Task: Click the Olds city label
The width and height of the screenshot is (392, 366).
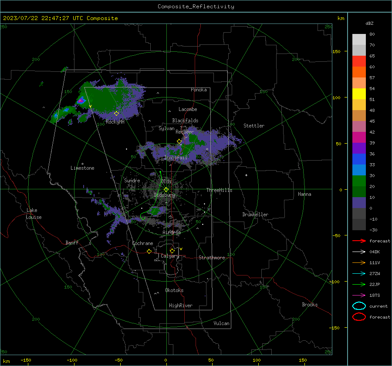Action: pos(166,181)
